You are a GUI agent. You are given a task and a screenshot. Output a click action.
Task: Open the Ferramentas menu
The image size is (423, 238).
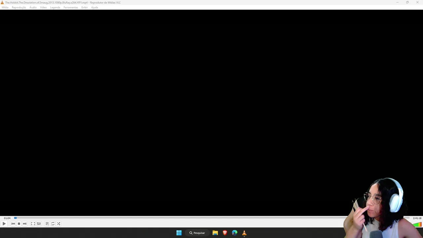point(71,7)
